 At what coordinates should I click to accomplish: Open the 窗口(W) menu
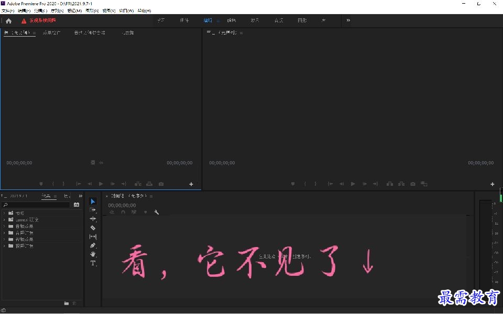pyautogui.click(x=126, y=10)
